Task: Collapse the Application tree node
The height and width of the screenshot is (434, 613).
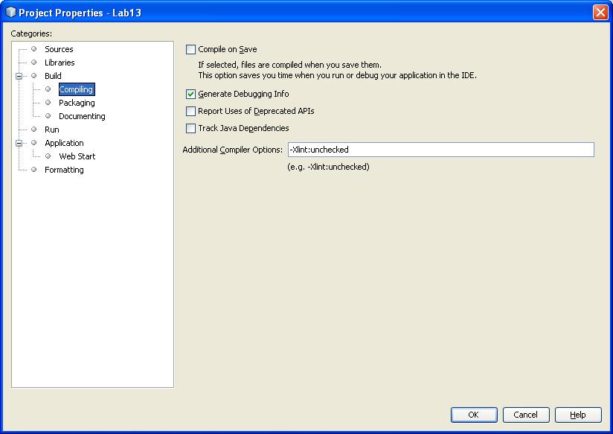Action: tap(19, 143)
